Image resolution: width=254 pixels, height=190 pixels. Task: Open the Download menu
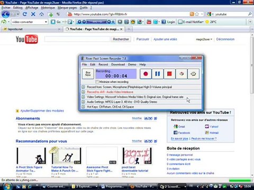coord(118,64)
